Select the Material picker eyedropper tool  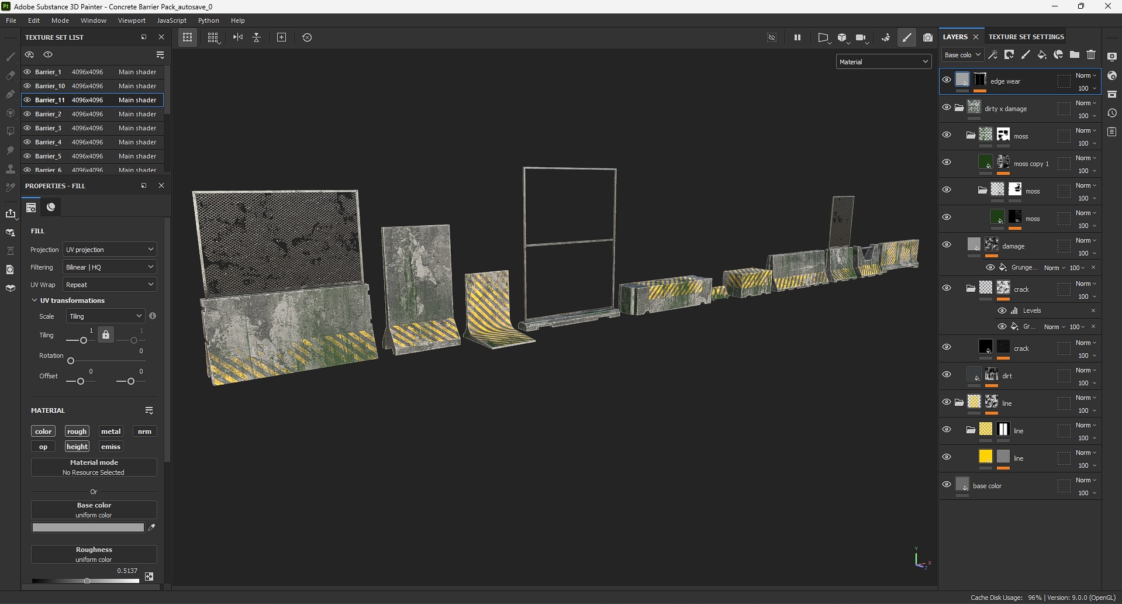tap(11, 188)
